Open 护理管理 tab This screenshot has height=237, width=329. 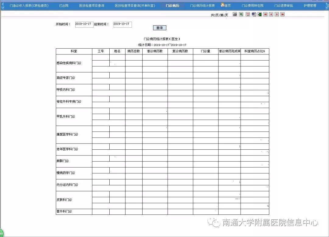pyautogui.click(x=310, y=6)
